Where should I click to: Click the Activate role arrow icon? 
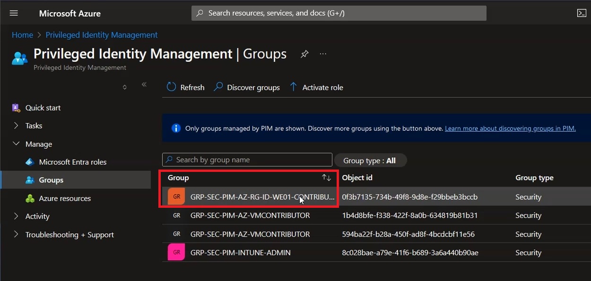(293, 87)
